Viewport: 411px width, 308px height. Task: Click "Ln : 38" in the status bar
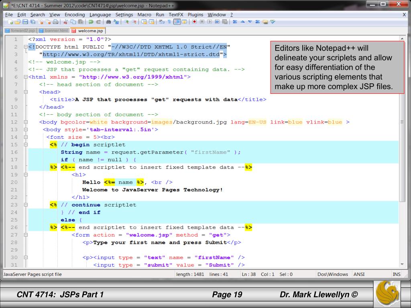pyautogui.click(x=249, y=274)
